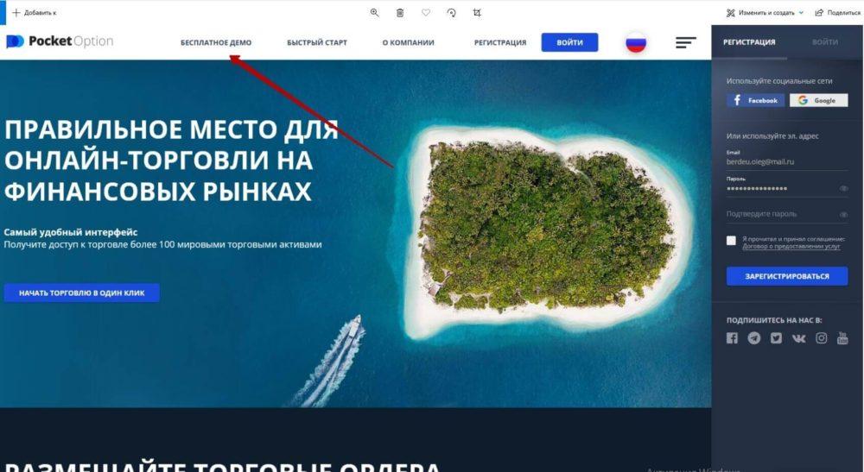Click the trash delete icon
Viewport: 864px width, 472px height.
point(400,13)
